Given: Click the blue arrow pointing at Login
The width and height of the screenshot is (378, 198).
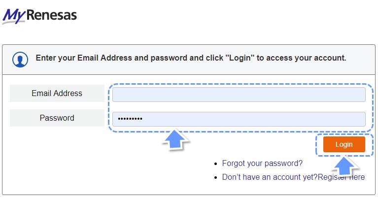Looking at the screenshot, I should pyautogui.click(x=344, y=165).
